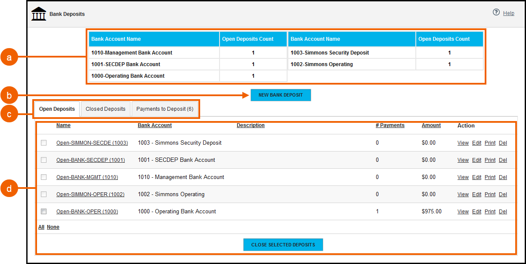
Task: Click the bank building icon
Action: (39, 14)
